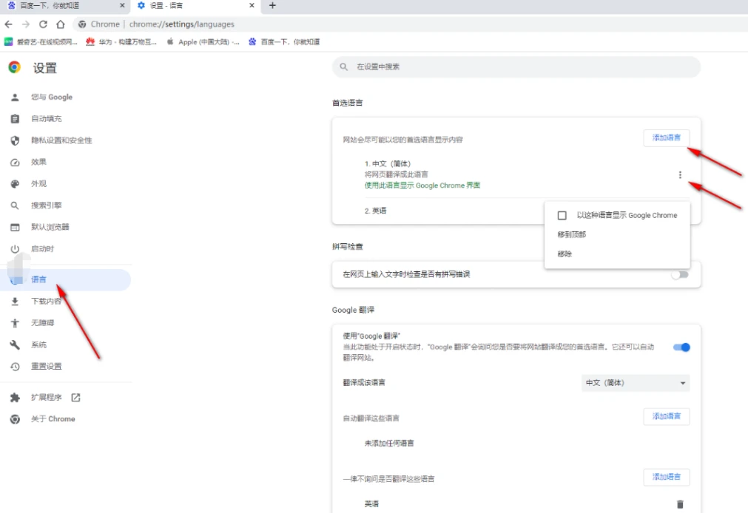Toggle the 使用"Google 翻译" switch

coord(681,347)
